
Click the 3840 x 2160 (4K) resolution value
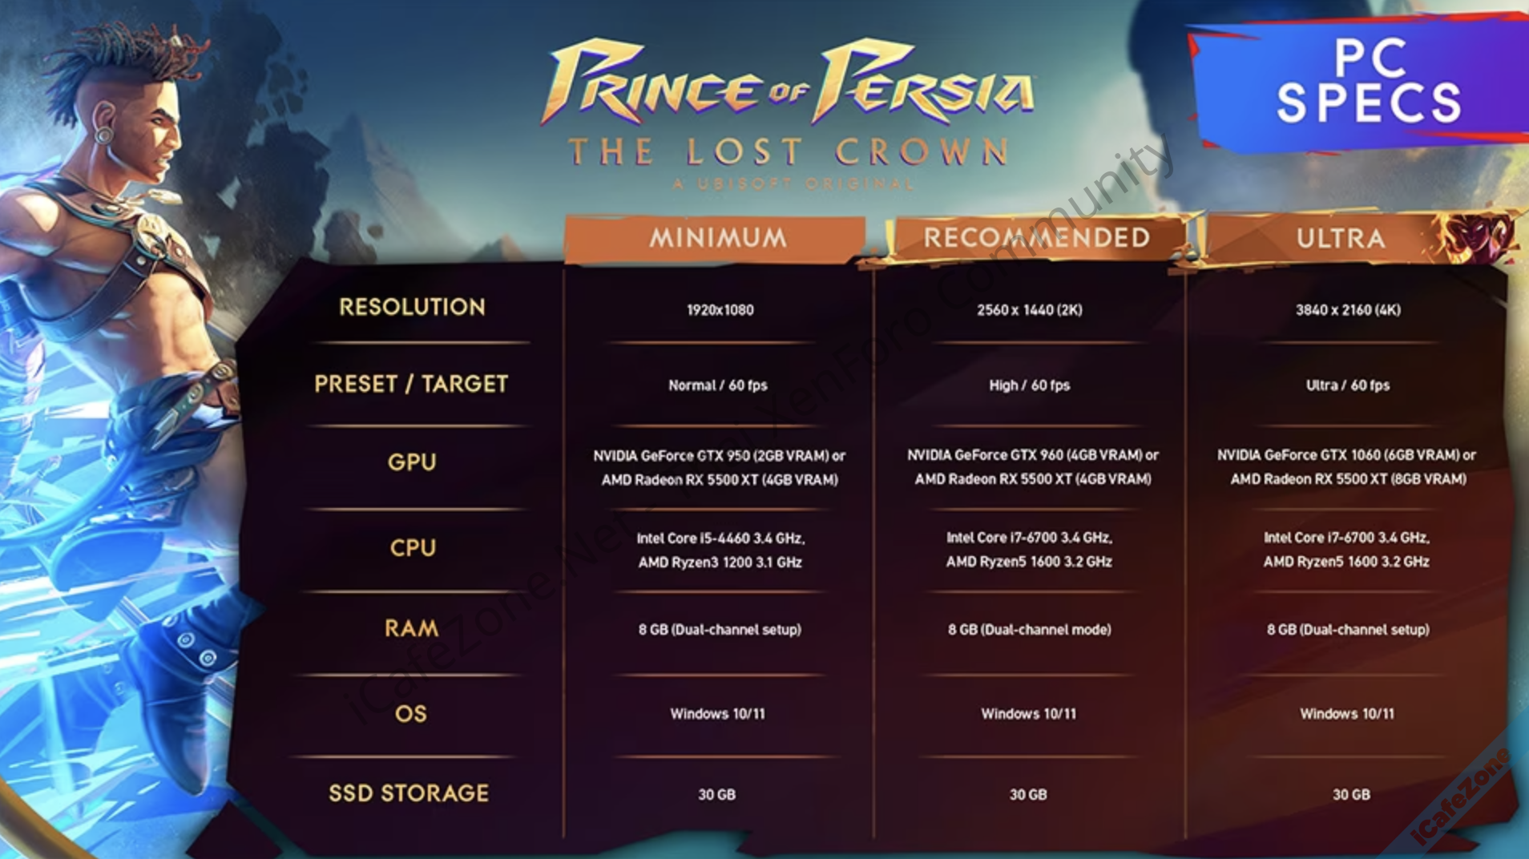click(x=1348, y=310)
